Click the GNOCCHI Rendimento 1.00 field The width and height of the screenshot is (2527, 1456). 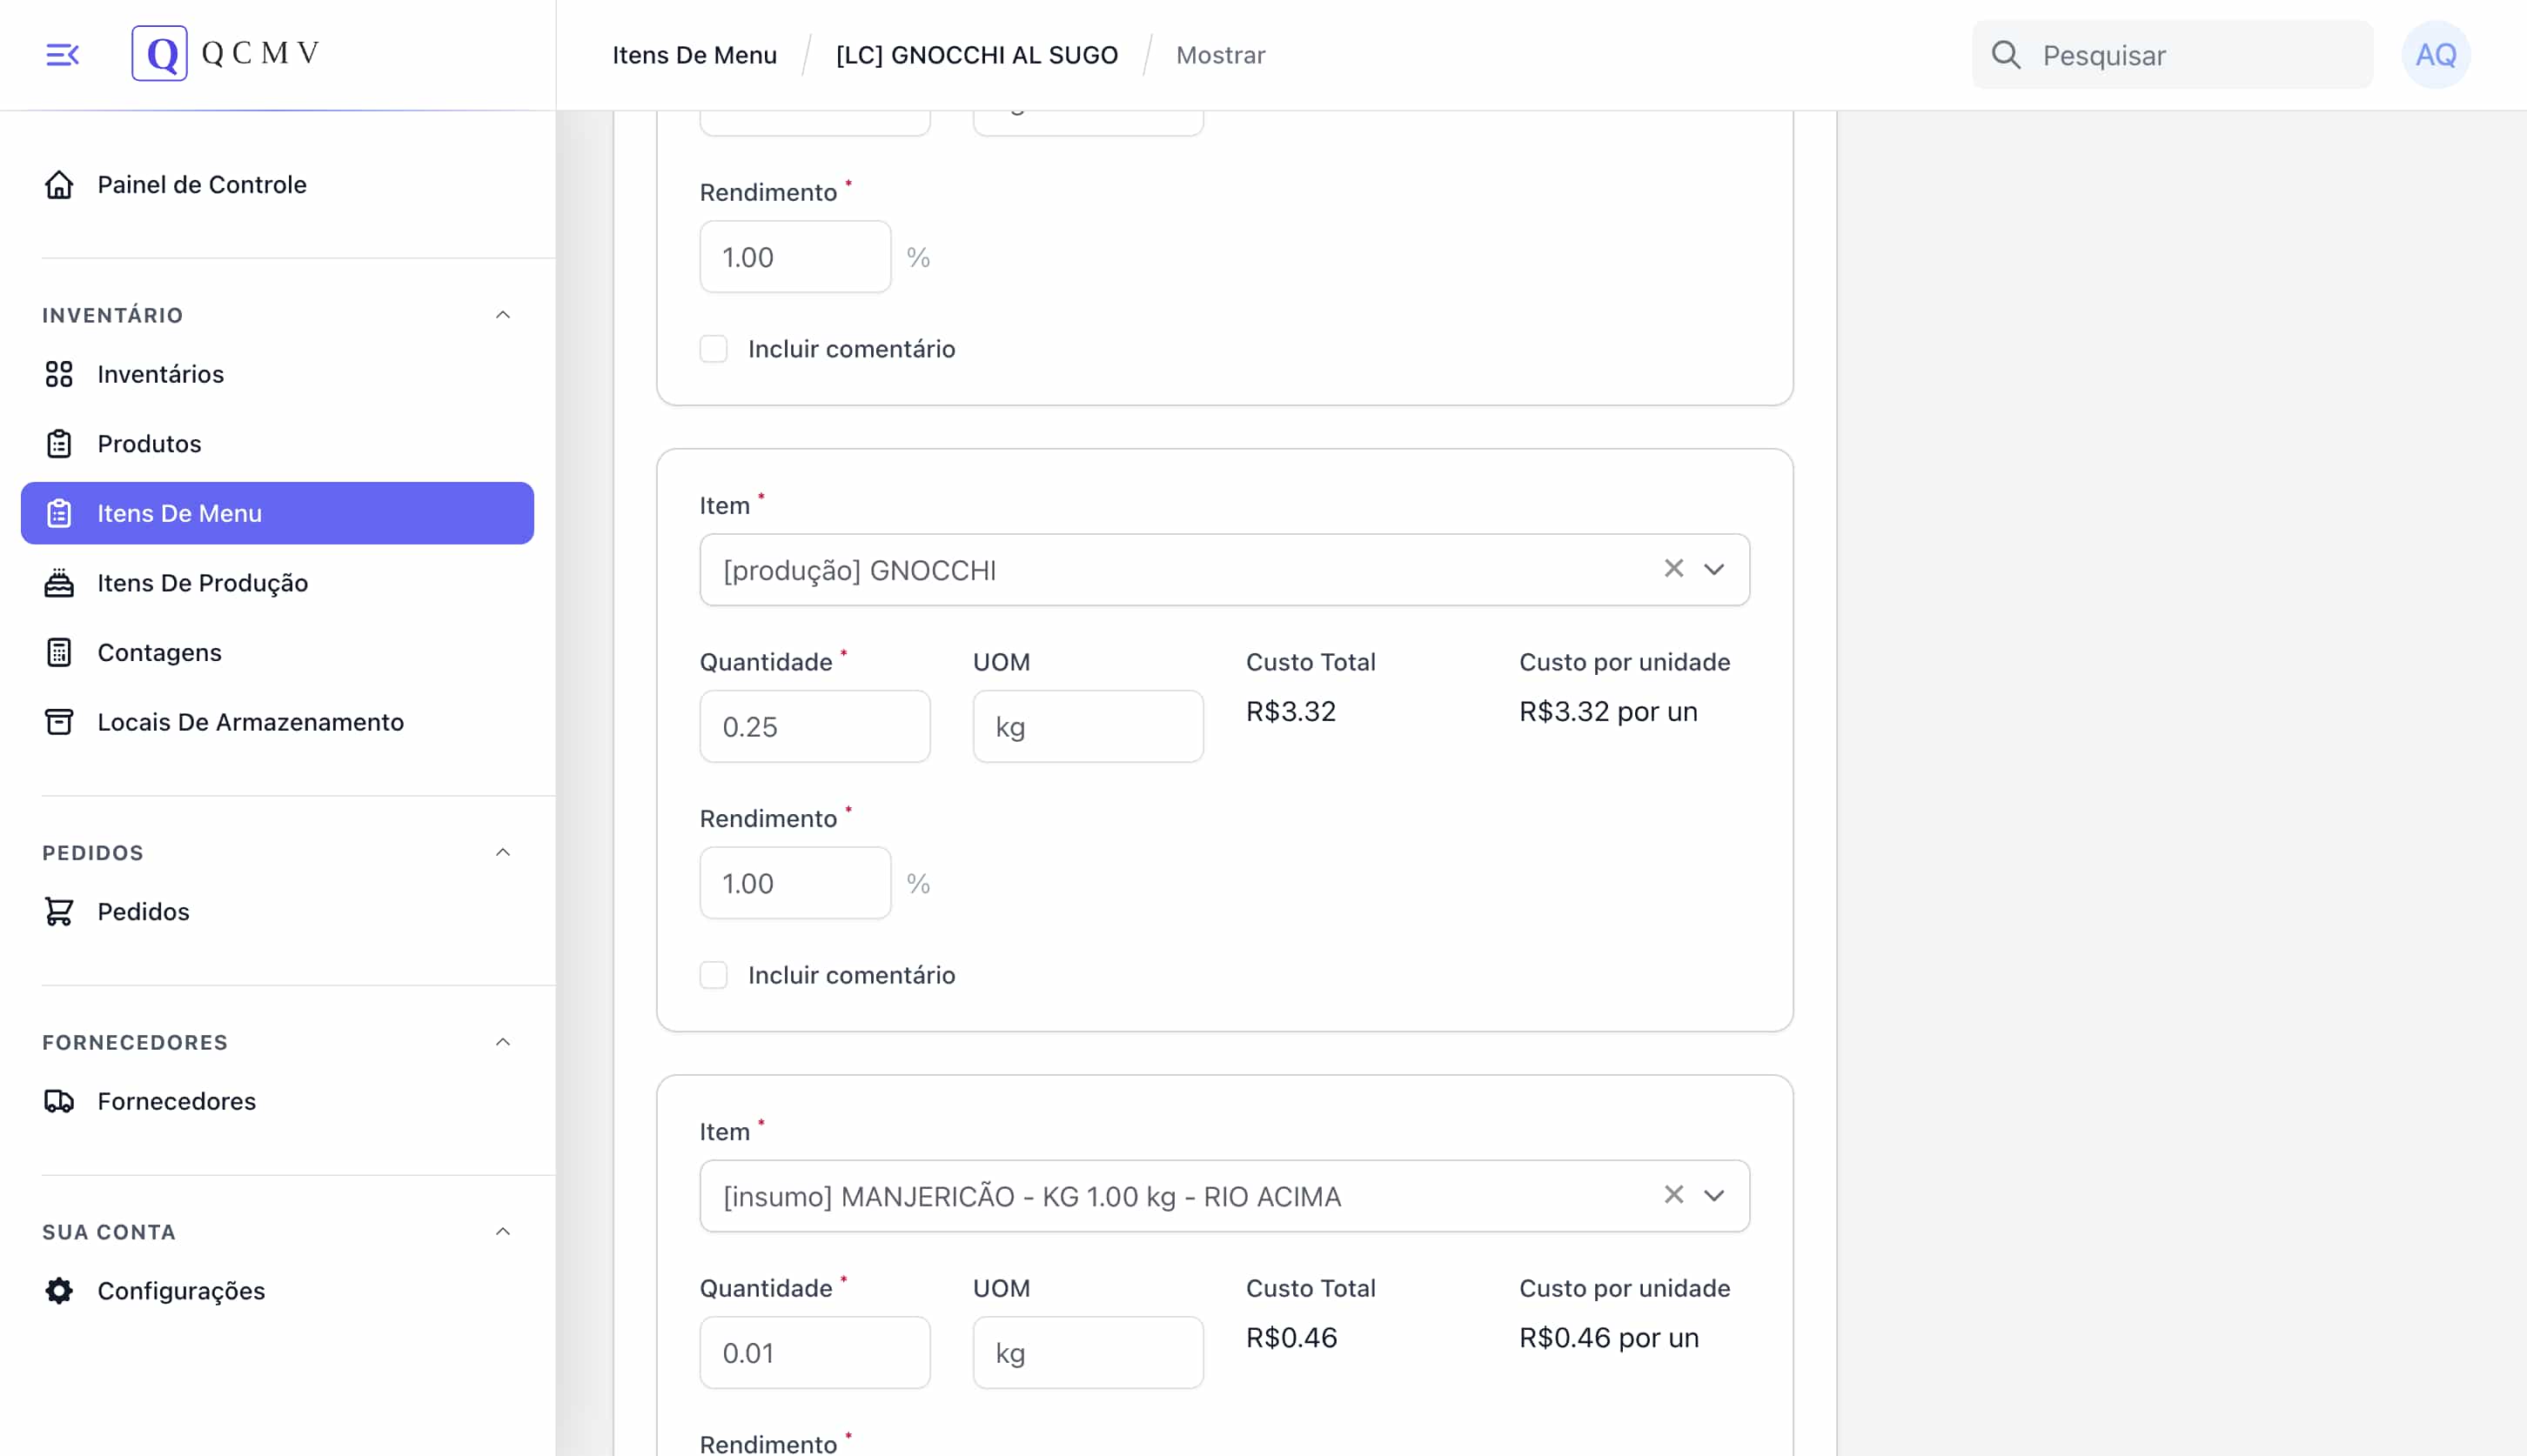click(794, 883)
